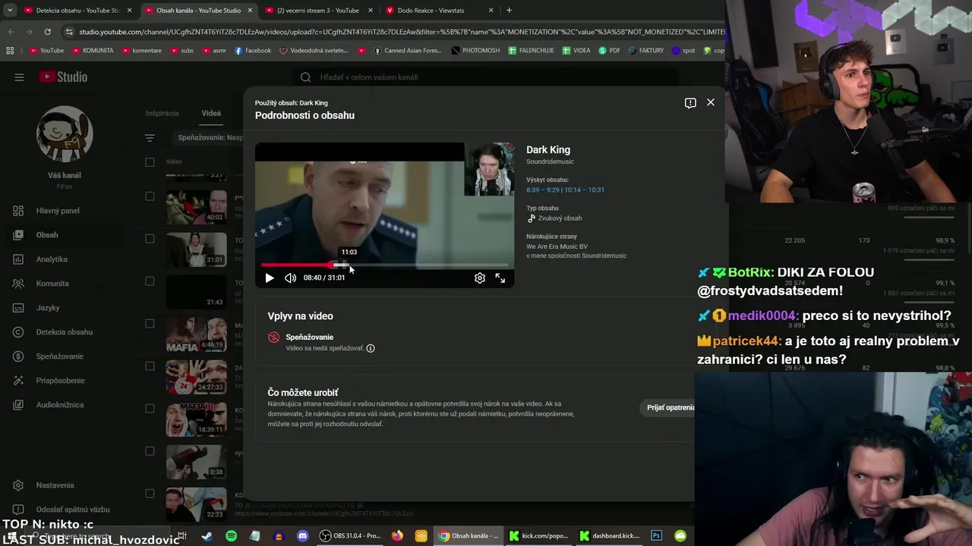The width and height of the screenshot is (972, 546).
Task: Tick checkbox for the 22:23 video
Action: [x=150, y=494]
